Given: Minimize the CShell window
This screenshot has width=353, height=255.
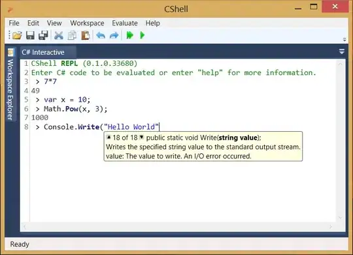Looking at the screenshot, I should pyautogui.click(x=298, y=8).
